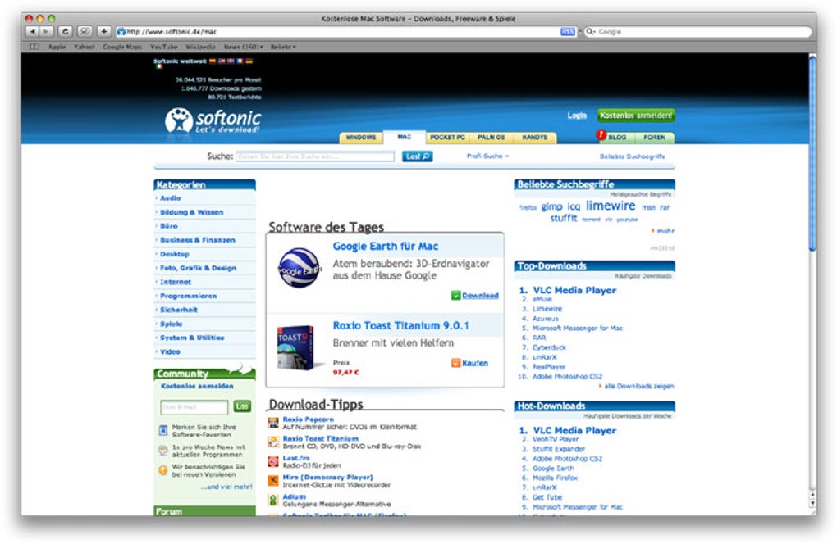
Task: Open the Google Maps bookmark
Action: click(122, 47)
